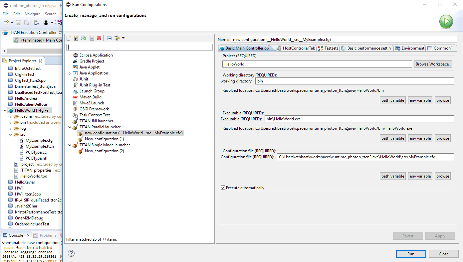Select Gradle Project launch type
This screenshot has width=463, height=262.
(88, 61)
